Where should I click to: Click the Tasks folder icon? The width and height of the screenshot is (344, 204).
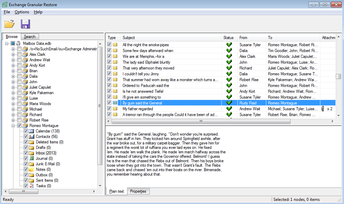click(32, 186)
